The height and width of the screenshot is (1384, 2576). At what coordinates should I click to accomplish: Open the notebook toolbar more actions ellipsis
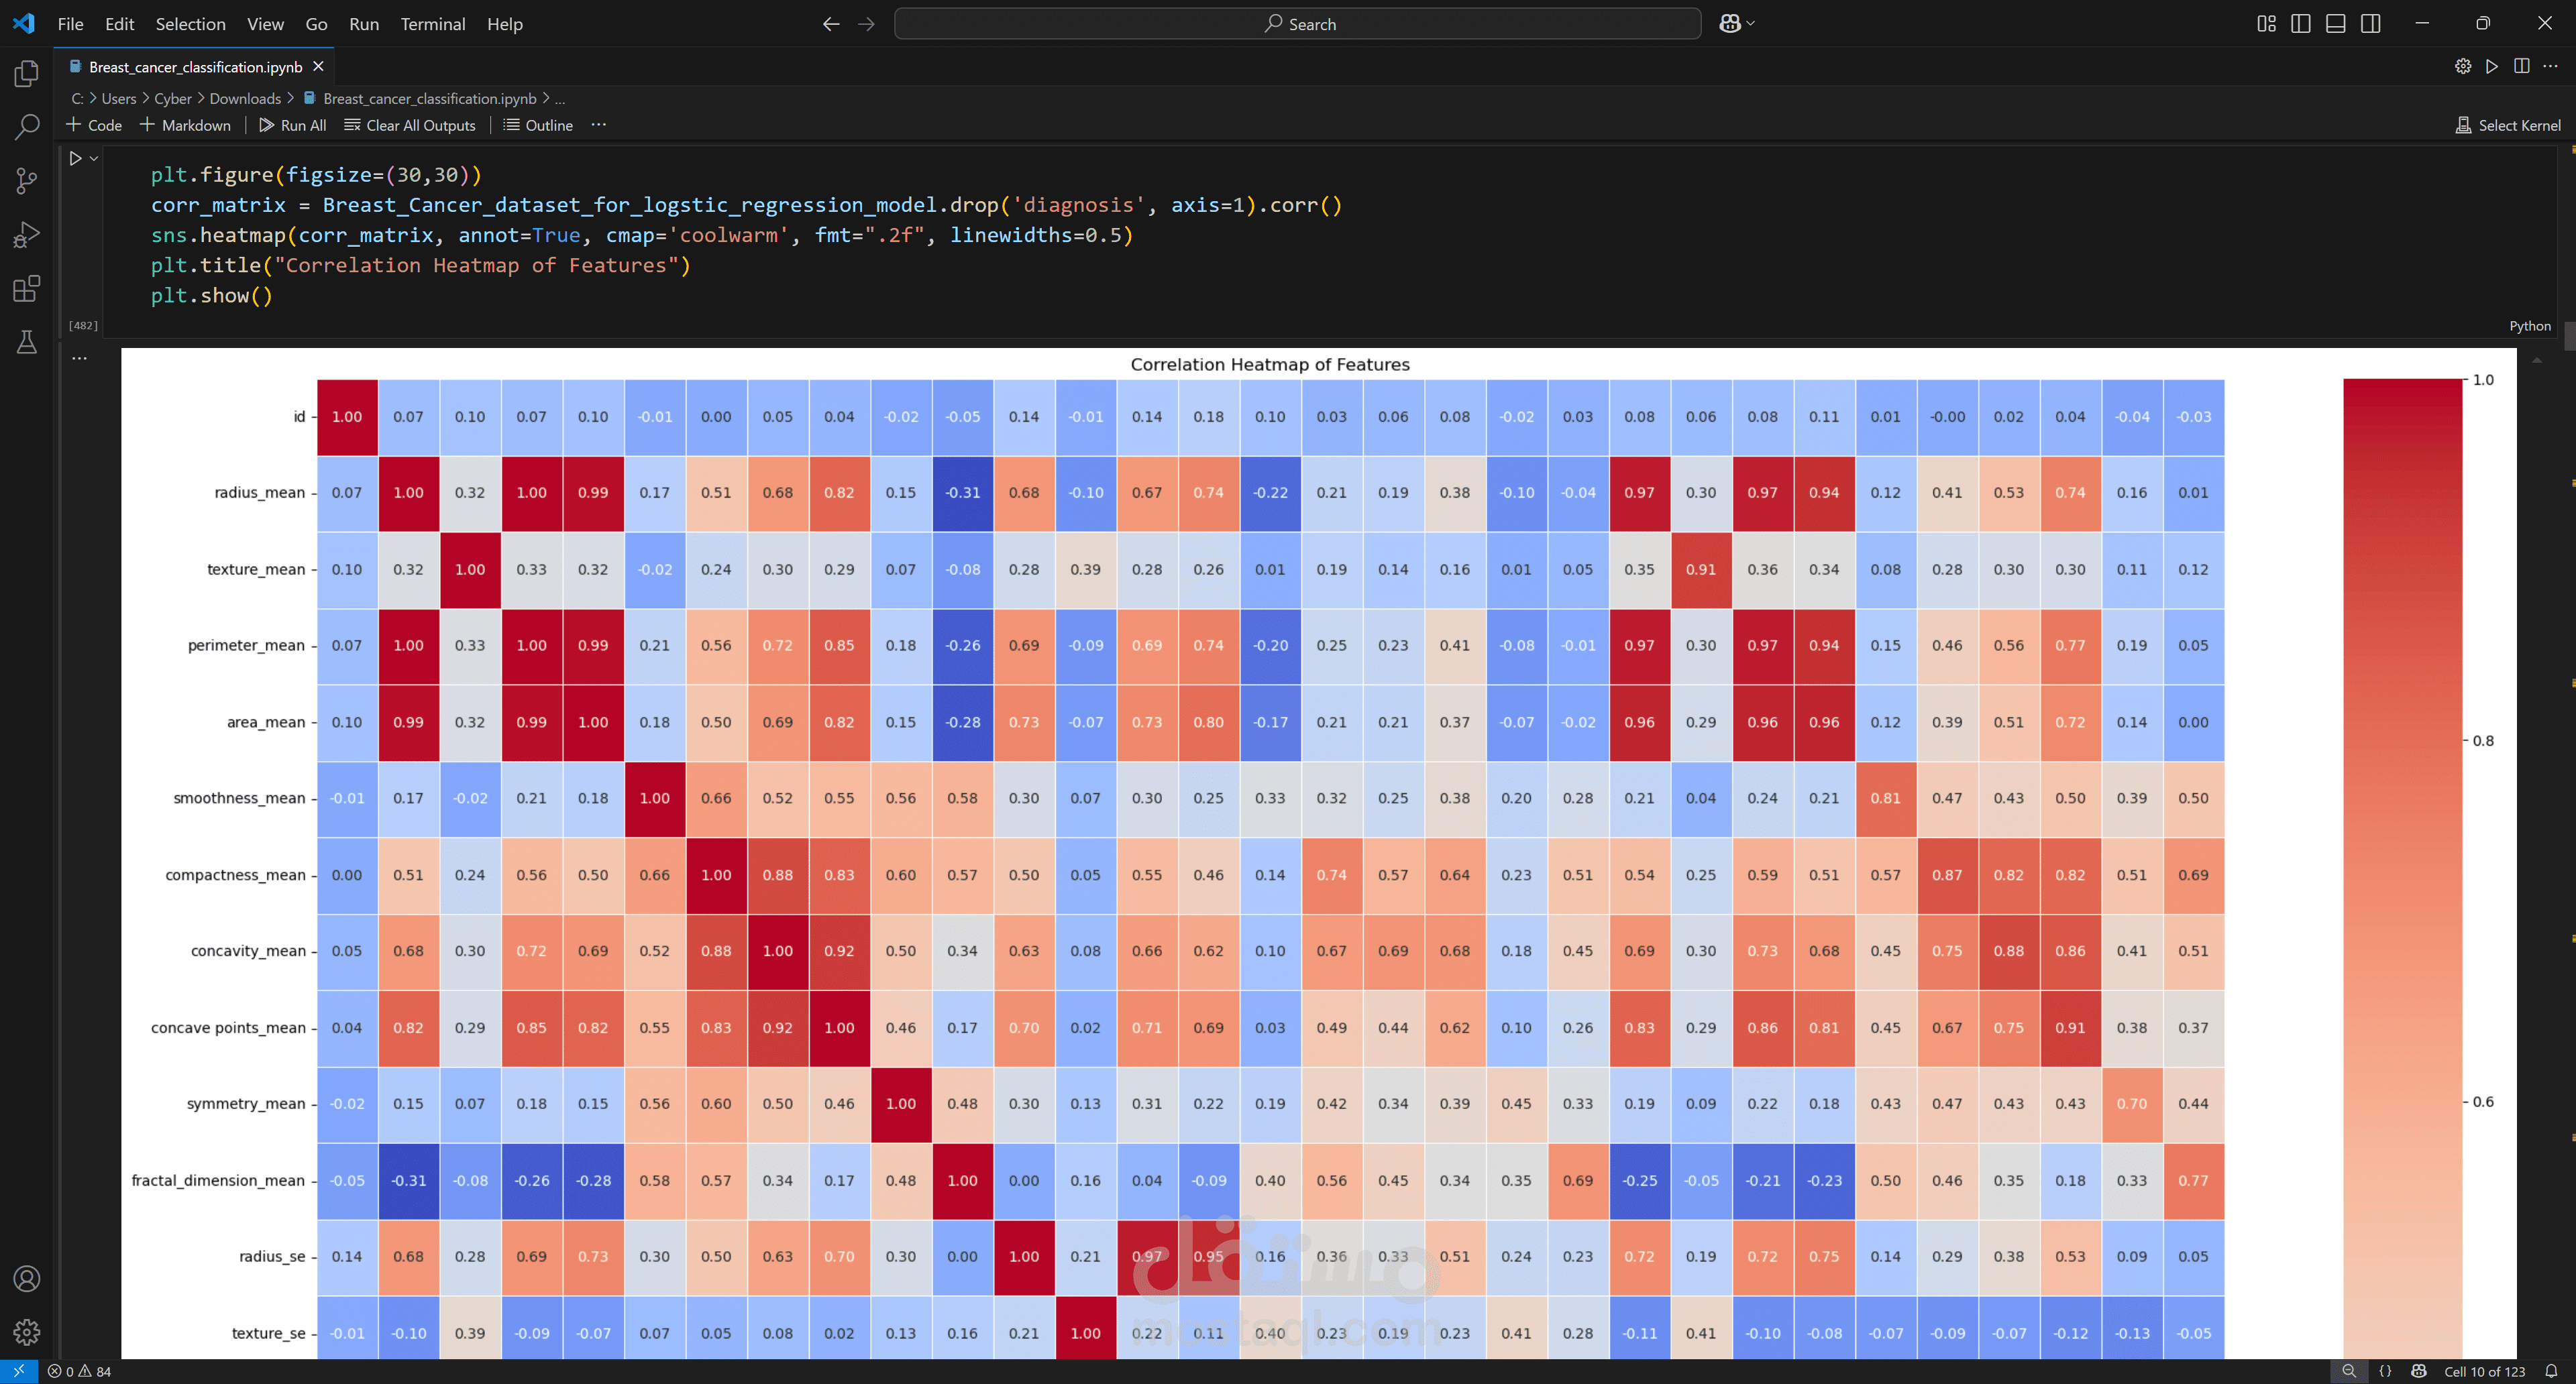[x=598, y=125]
